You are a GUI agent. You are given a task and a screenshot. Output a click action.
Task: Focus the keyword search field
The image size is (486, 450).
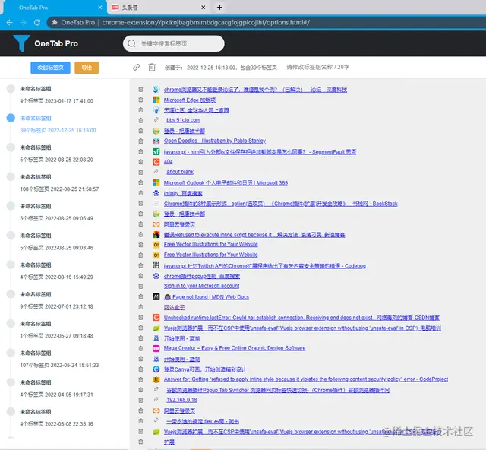click(174, 43)
